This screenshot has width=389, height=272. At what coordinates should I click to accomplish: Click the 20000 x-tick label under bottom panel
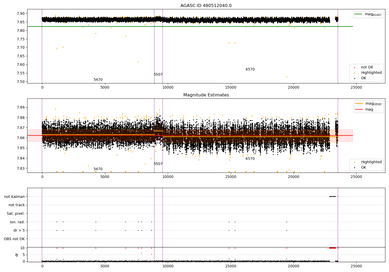[294, 266]
